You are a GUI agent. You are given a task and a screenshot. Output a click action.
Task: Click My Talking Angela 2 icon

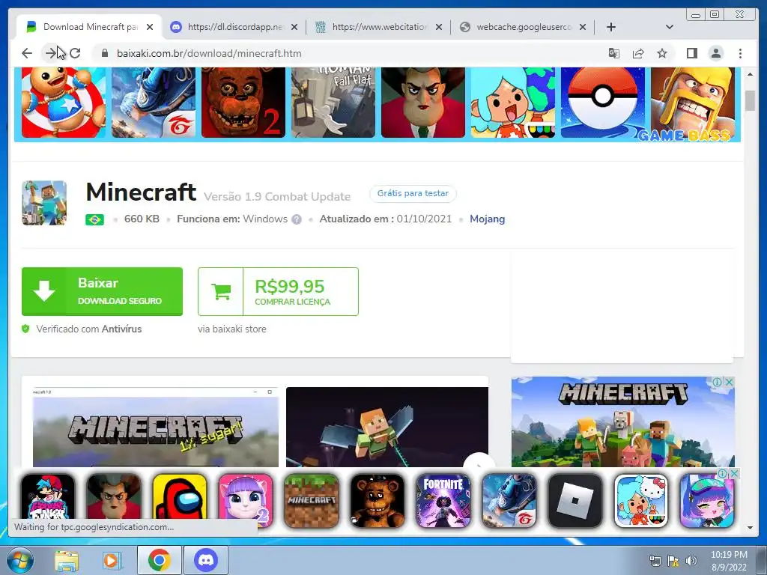click(x=246, y=501)
